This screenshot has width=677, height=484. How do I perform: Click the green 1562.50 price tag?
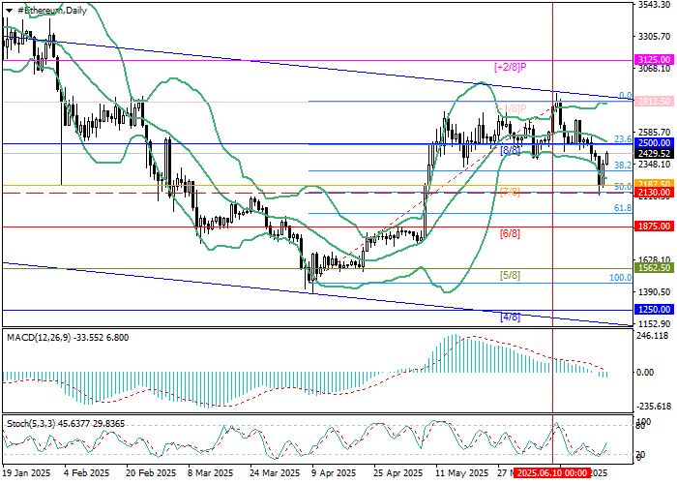[x=653, y=268]
